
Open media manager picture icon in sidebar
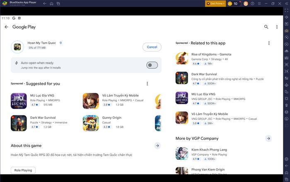coord(287,78)
